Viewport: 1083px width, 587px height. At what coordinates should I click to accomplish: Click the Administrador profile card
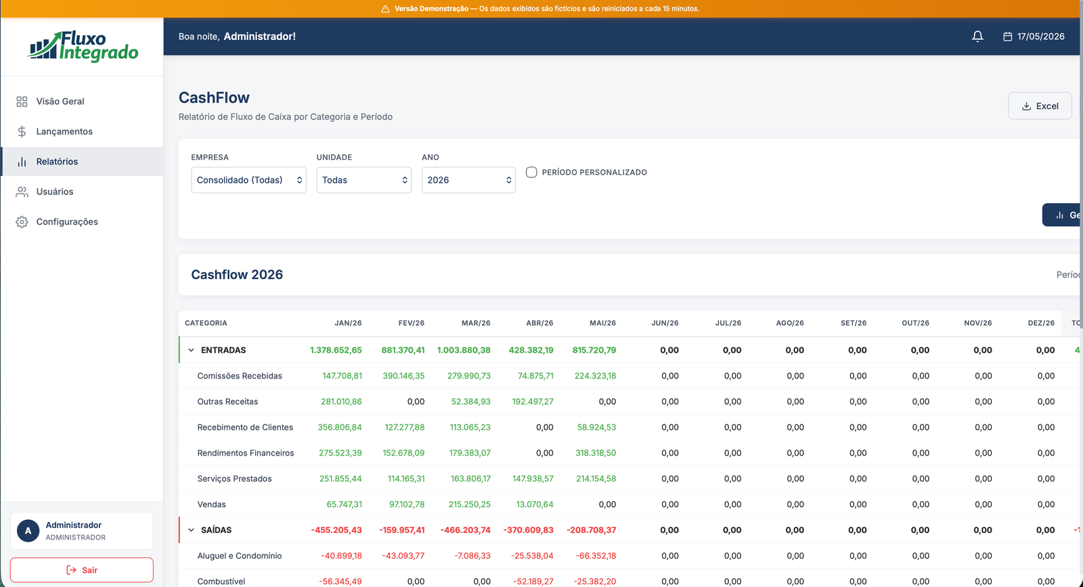point(82,531)
